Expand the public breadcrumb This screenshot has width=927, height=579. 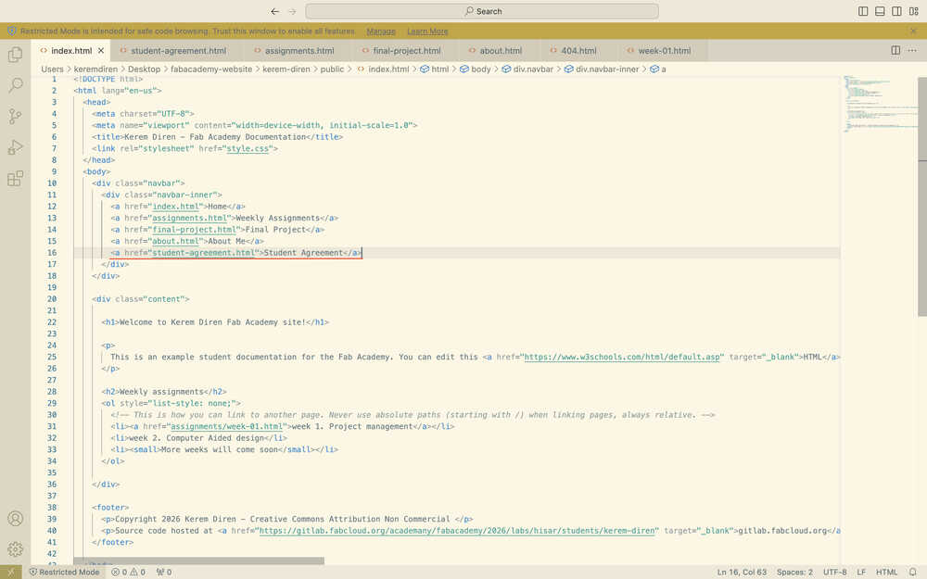(x=332, y=69)
